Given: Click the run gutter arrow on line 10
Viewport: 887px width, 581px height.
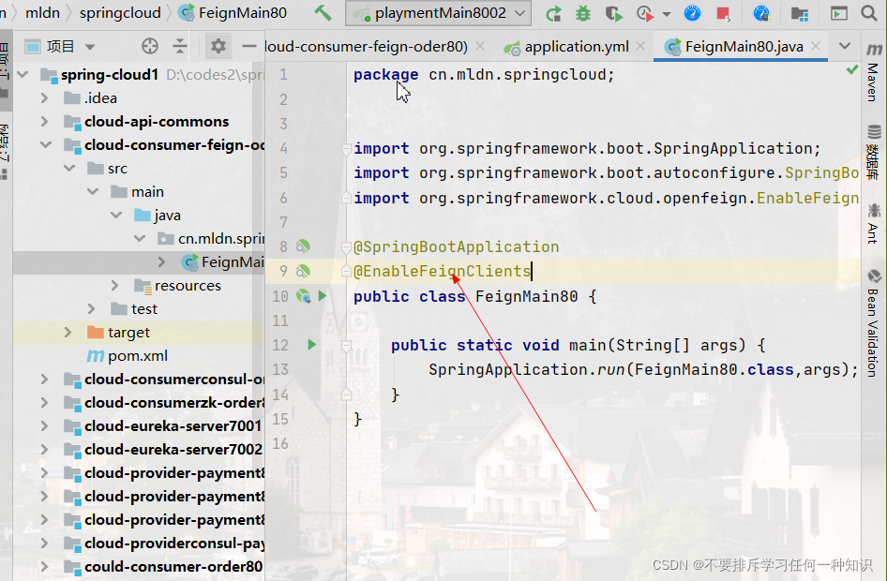Looking at the screenshot, I should tap(323, 295).
